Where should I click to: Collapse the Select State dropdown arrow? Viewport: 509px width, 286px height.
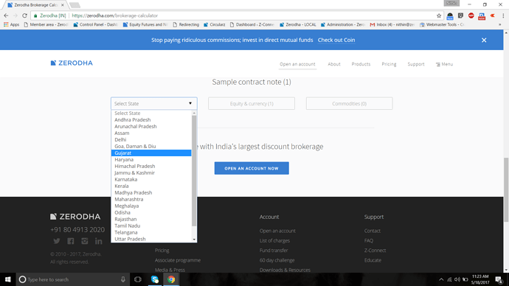click(x=190, y=103)
